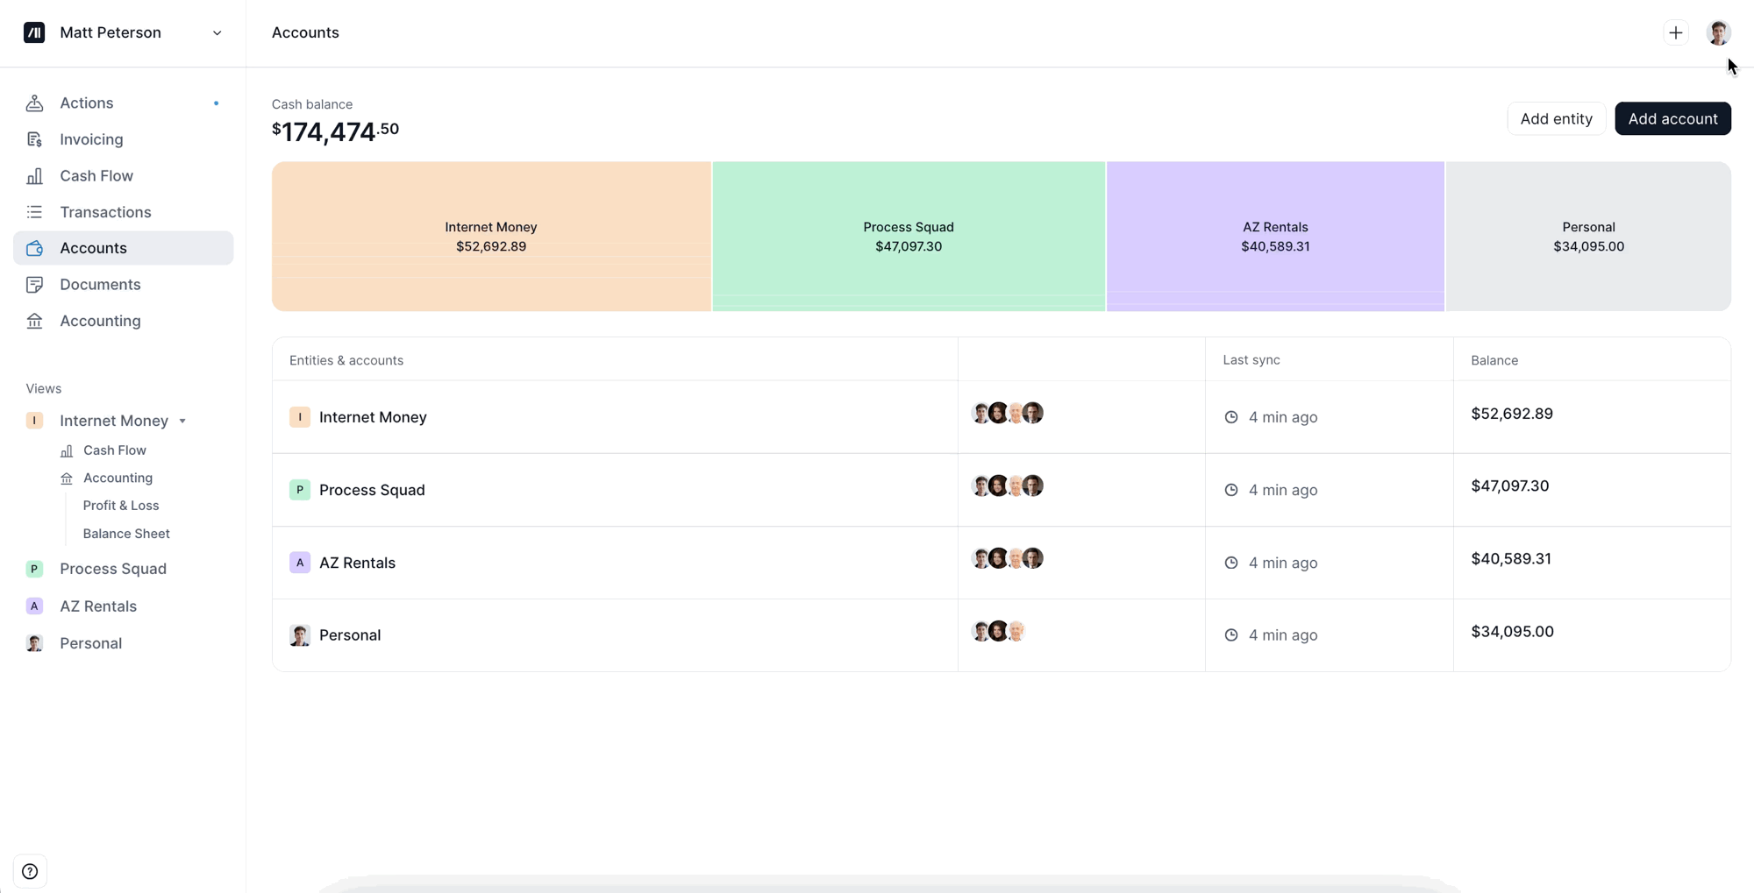Viewport: 1754px width, 893px height.
Task: Click the Accounting bank icon in main menu
Action: coord(35,321)
